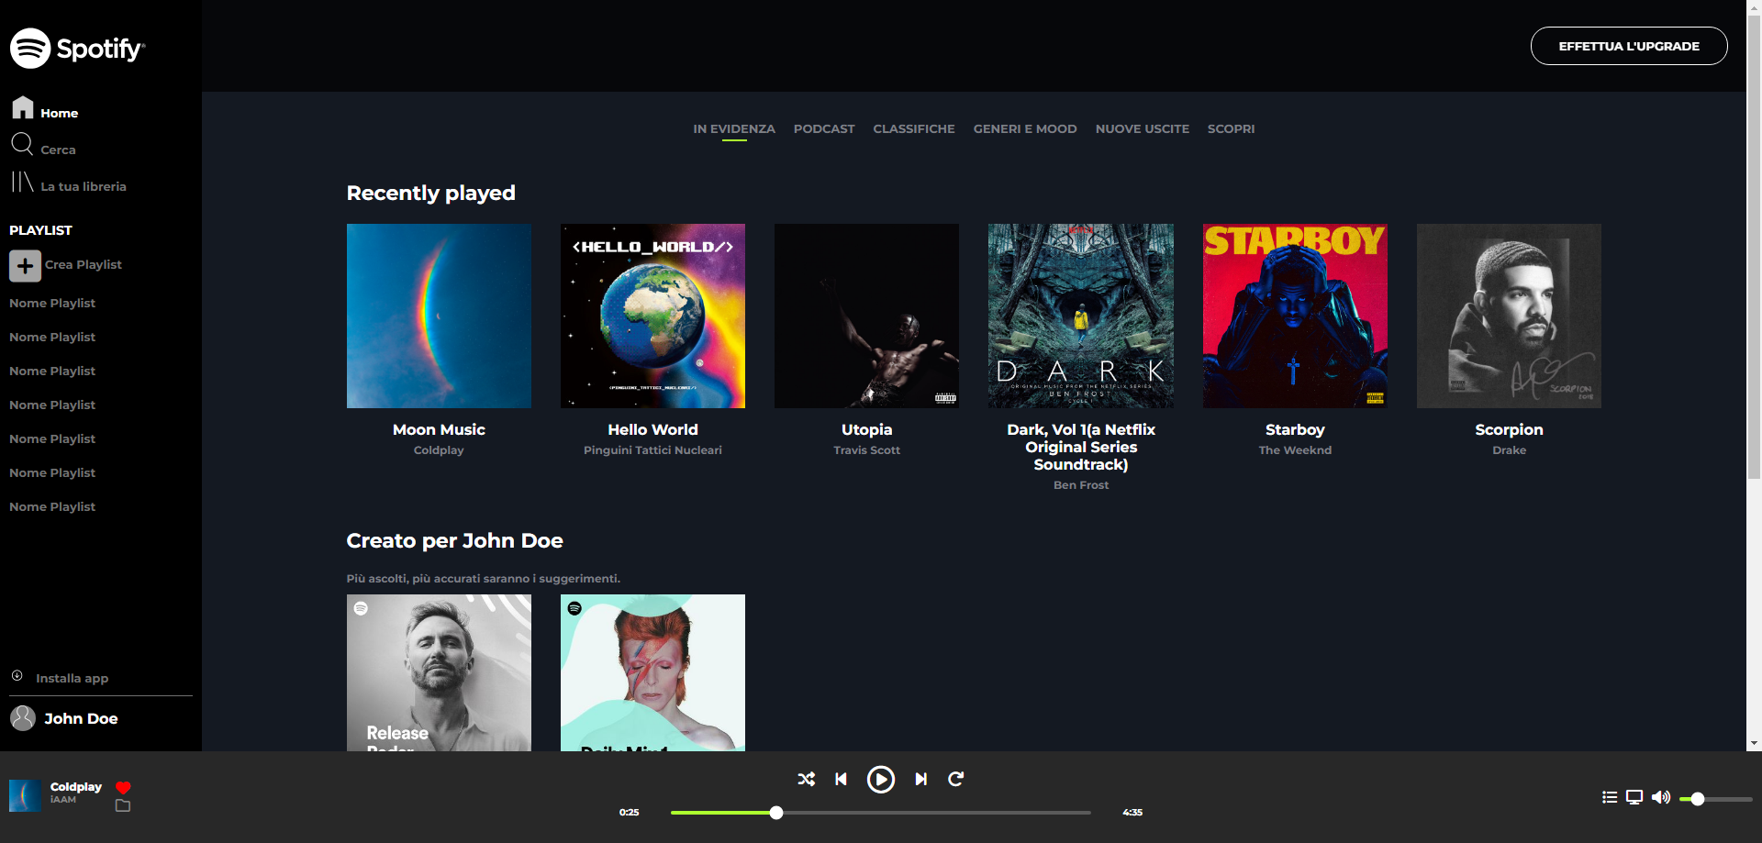Click Coldplay under Moon Music
The width and height of the screenshot is (1762, 843).
tap(439, 450)
